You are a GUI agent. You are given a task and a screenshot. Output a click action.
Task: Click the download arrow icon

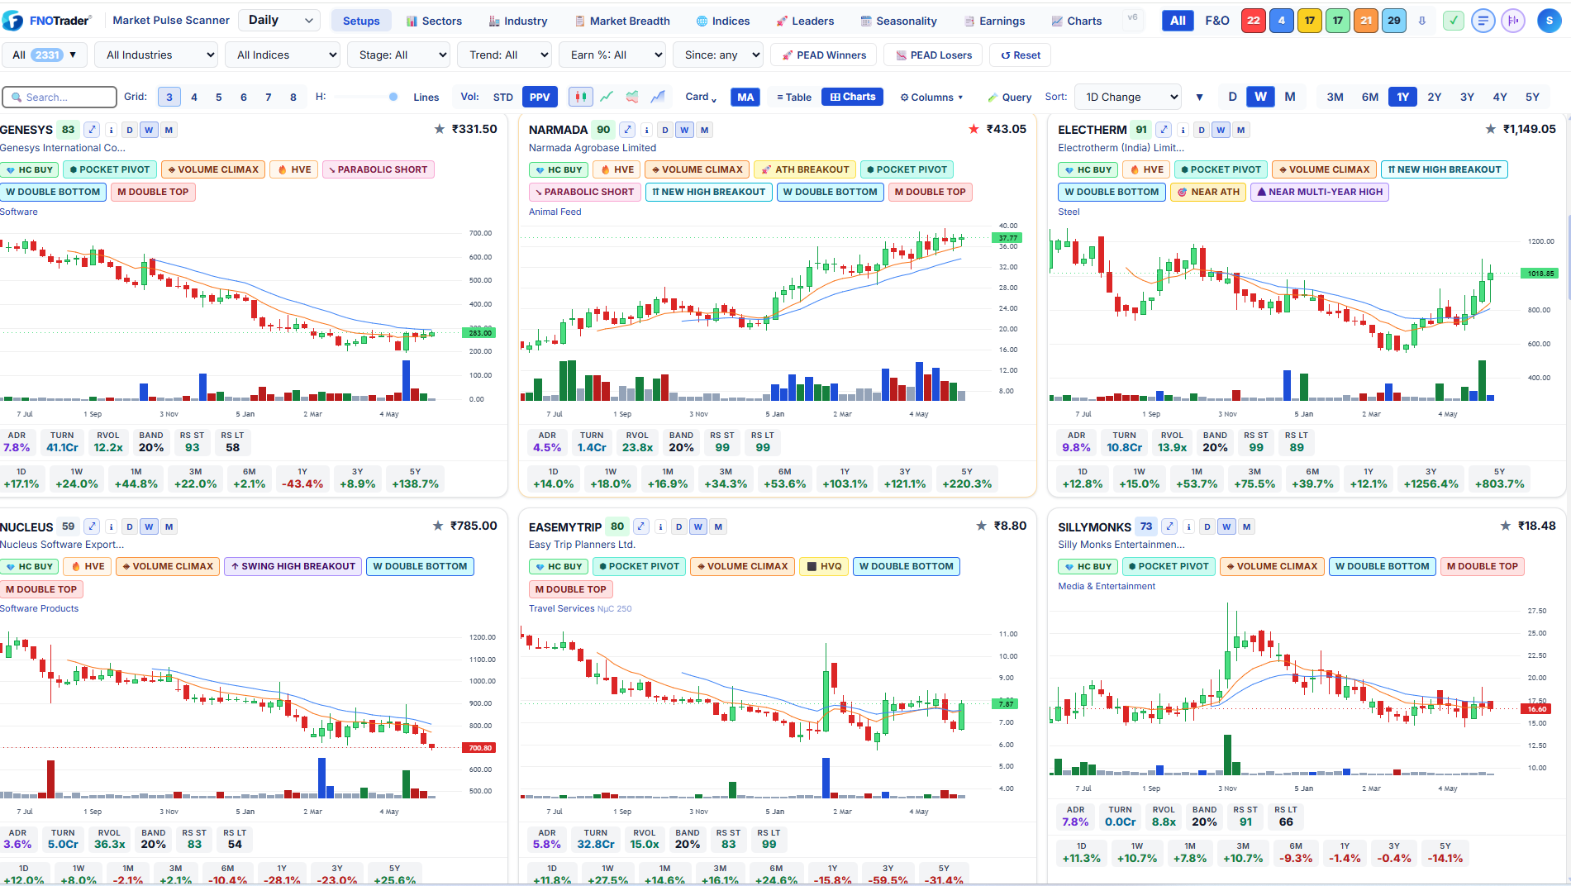click(x=1422, y=21)
